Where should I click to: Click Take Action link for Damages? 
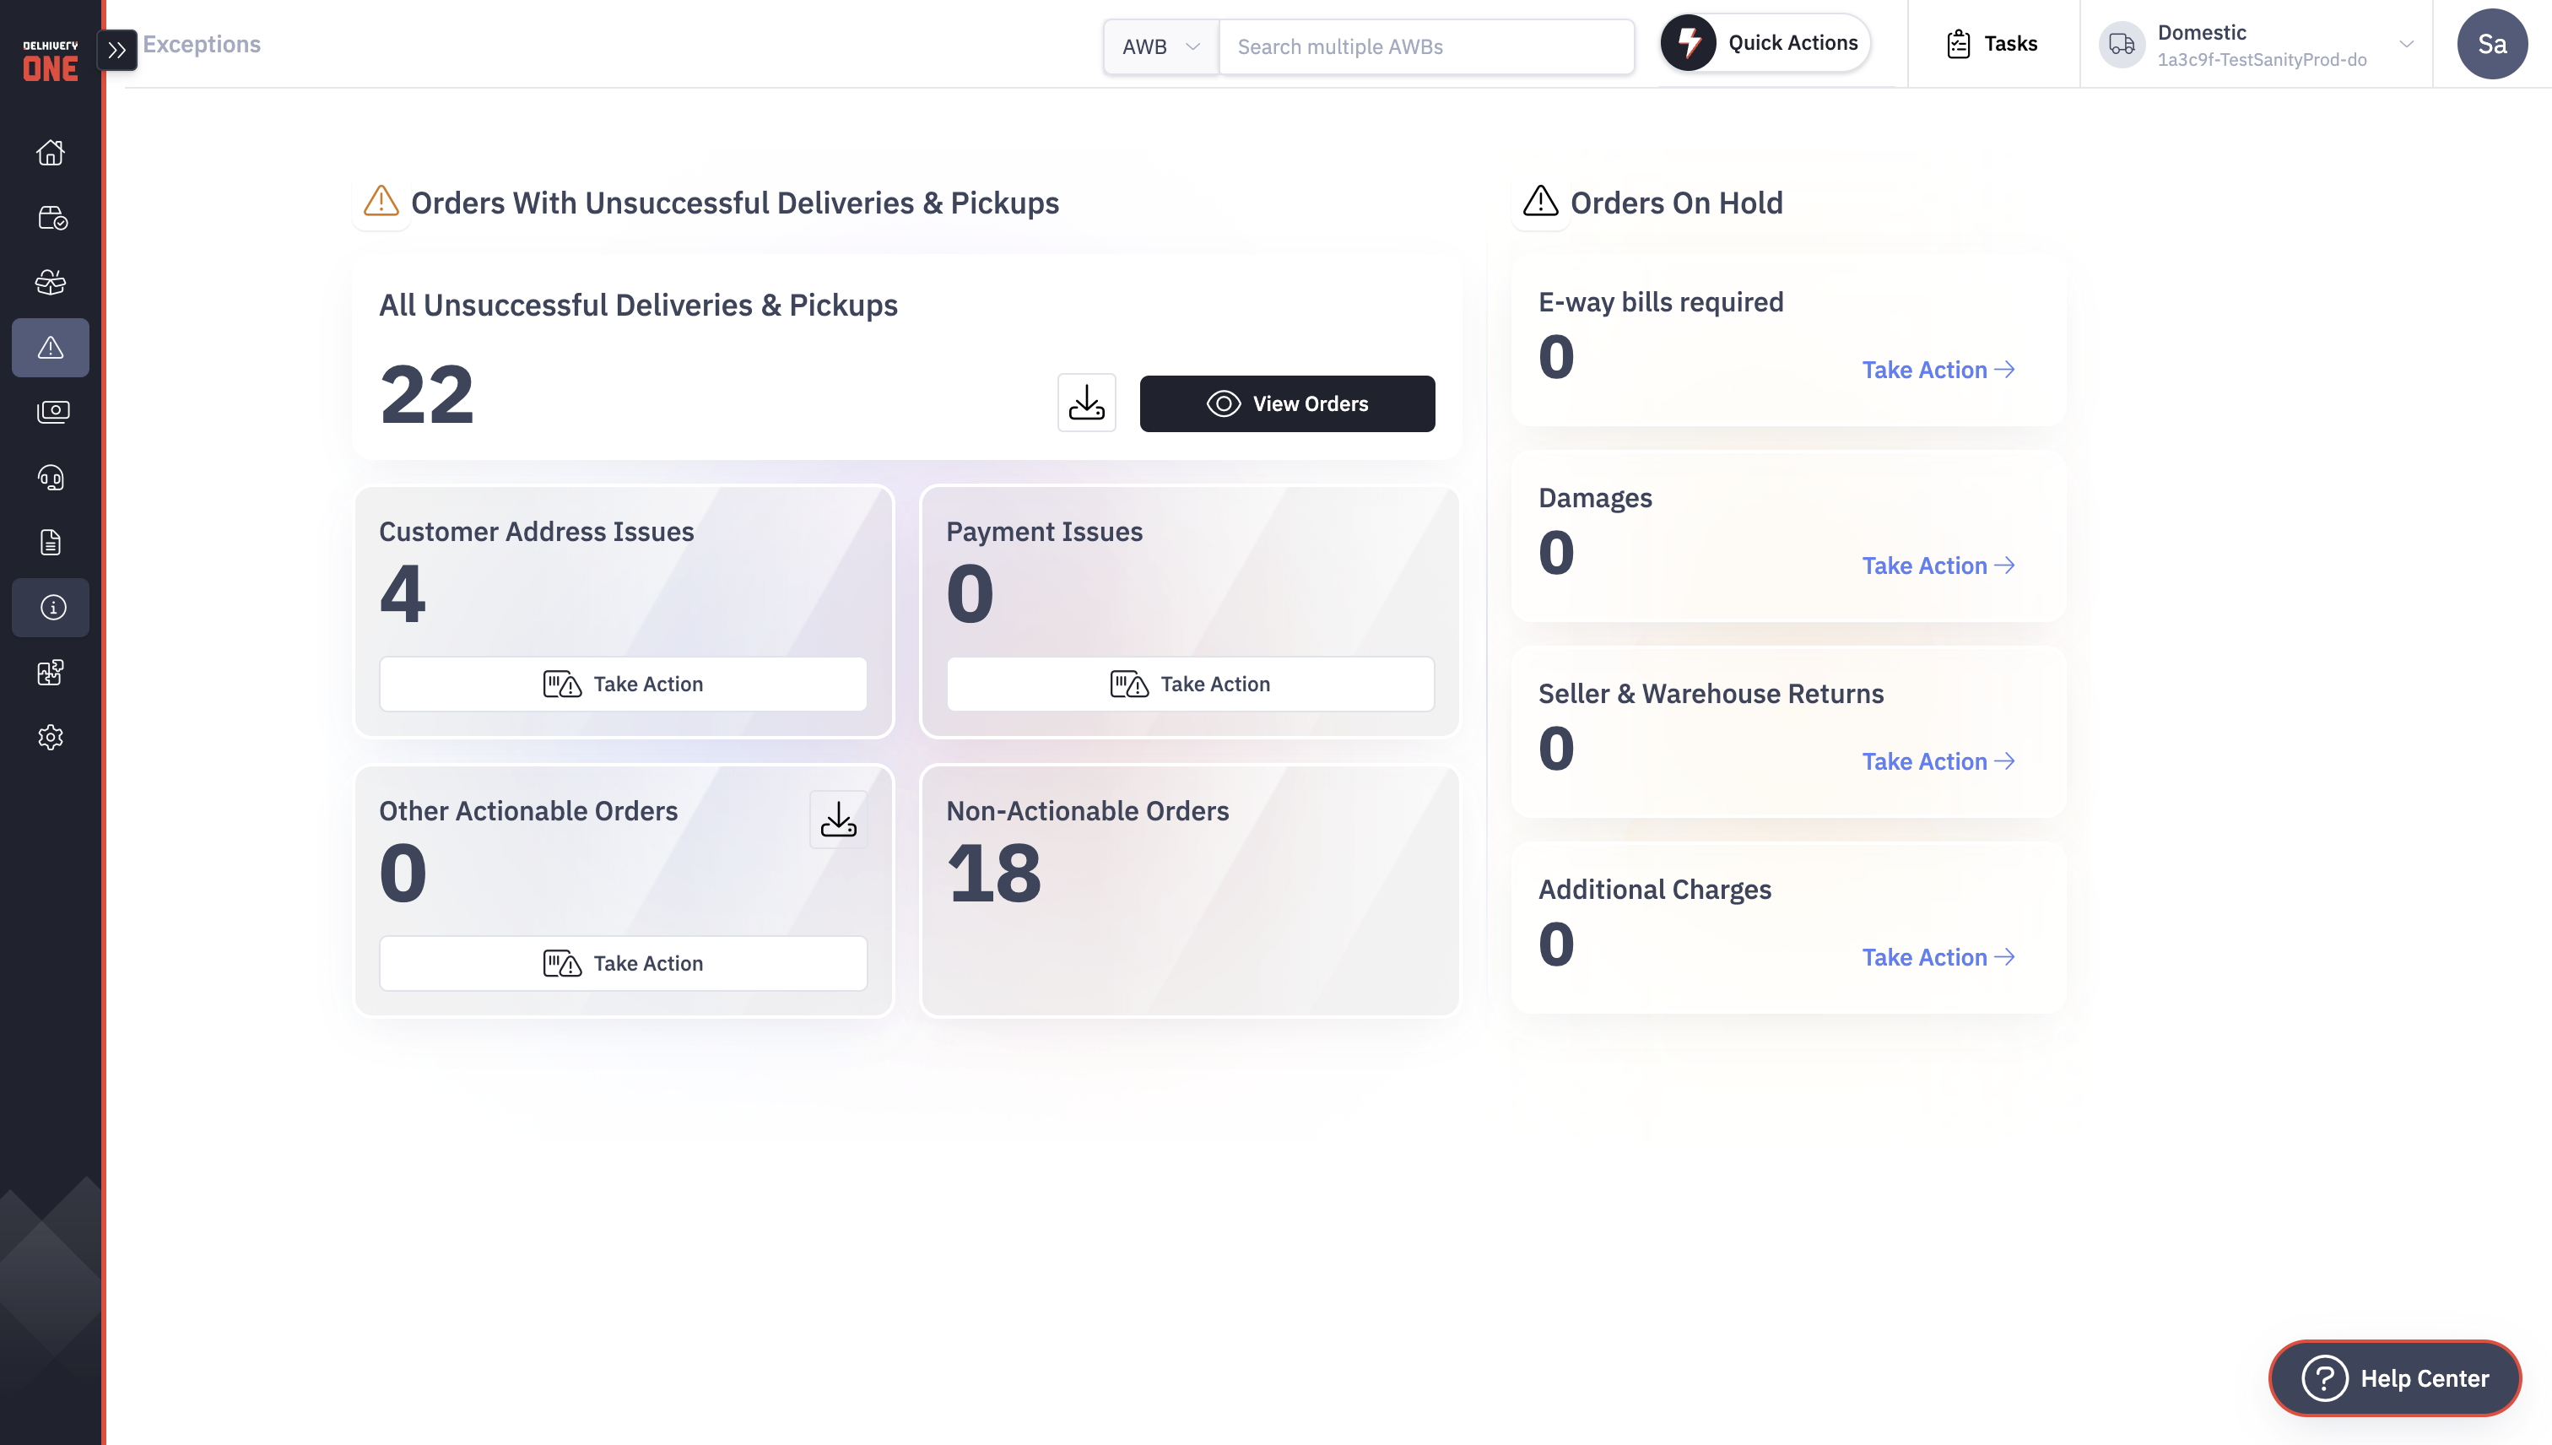(x=1937, y=566)
